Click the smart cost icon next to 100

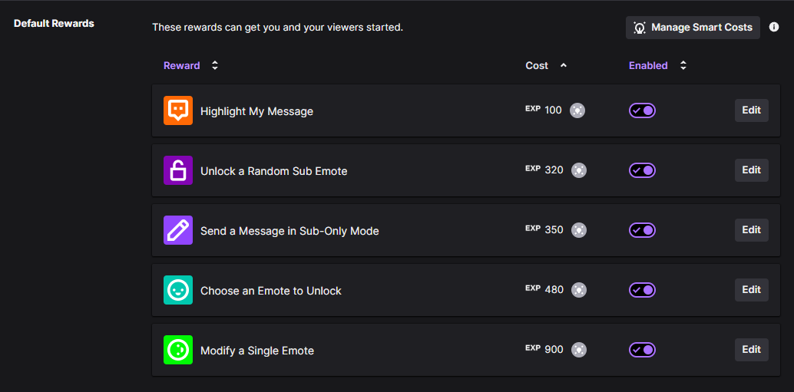pyautogui.click(x=577, y=110)
